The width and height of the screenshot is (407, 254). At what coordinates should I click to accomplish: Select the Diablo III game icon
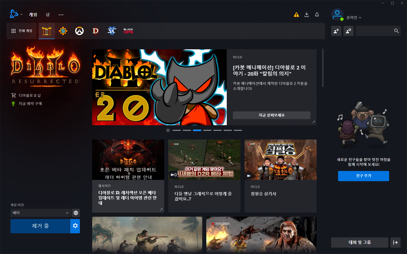(x=95, y=31)
